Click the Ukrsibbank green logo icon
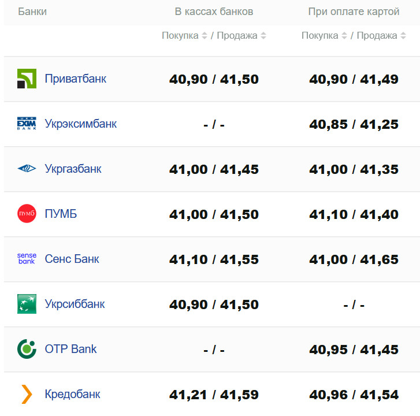The image size is (420, 416). click(27, 304)
